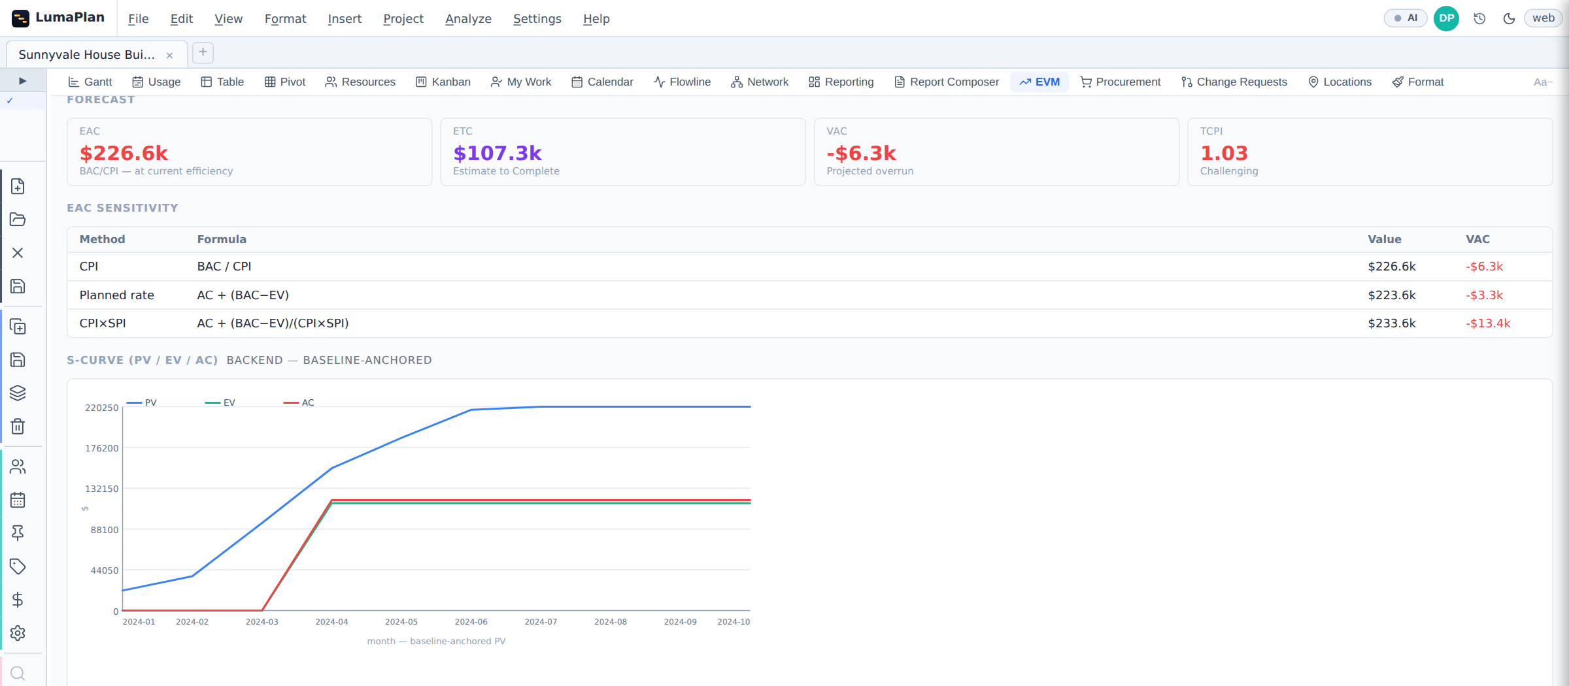Click the trash delete icon

click(18, 427)
